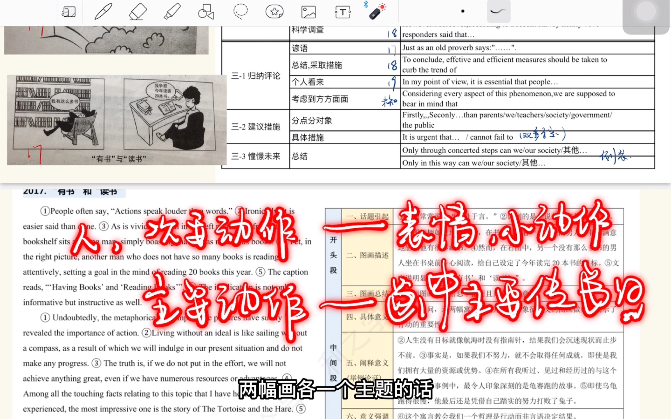Select the Shapes tool
The height and width of the screenshot is (419, 671).
point(206,12)
